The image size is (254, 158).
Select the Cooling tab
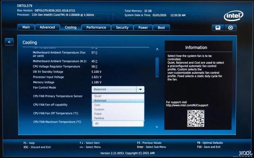(71, 27)
